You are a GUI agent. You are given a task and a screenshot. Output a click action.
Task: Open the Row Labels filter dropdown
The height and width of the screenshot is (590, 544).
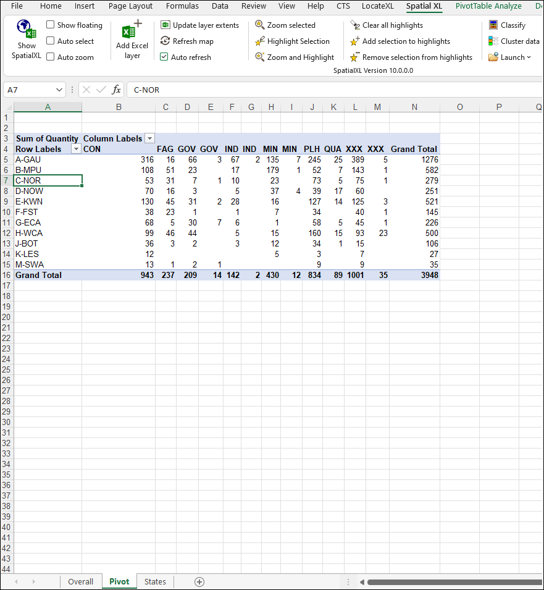click(x=76, y=149)
